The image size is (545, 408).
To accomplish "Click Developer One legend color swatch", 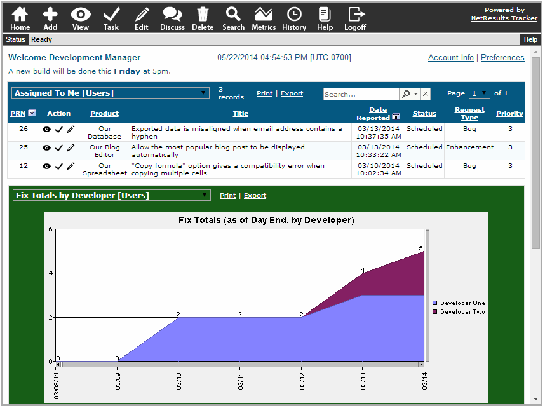I will 435,303.
